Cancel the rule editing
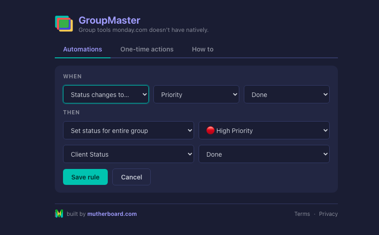Viewport: 379px width, 235px height. tap(132, 177)
